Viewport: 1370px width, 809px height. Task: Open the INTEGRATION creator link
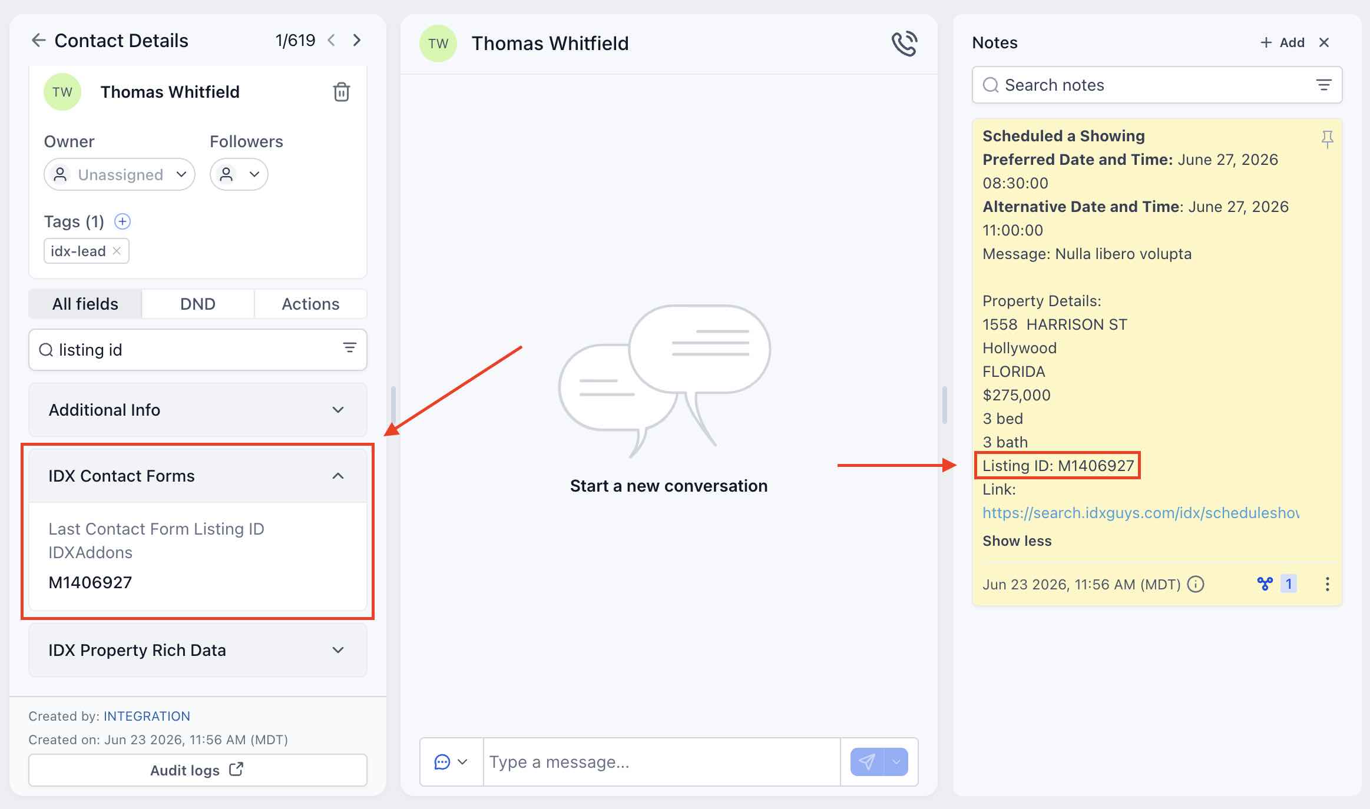[x=147, y=716]
